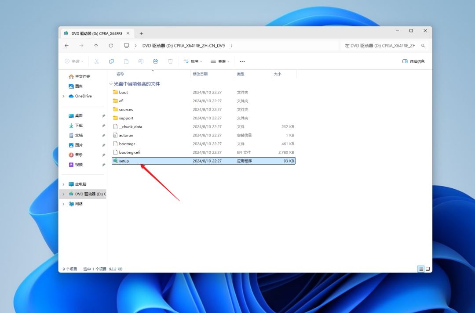
Task: Click the Copy icon in toolbar
Action: (111, 61)
